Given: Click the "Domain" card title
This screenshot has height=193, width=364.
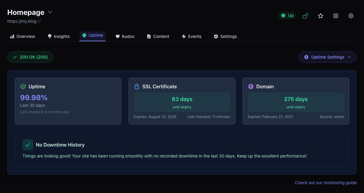Looking at the screenshot, I should (265, 86).
